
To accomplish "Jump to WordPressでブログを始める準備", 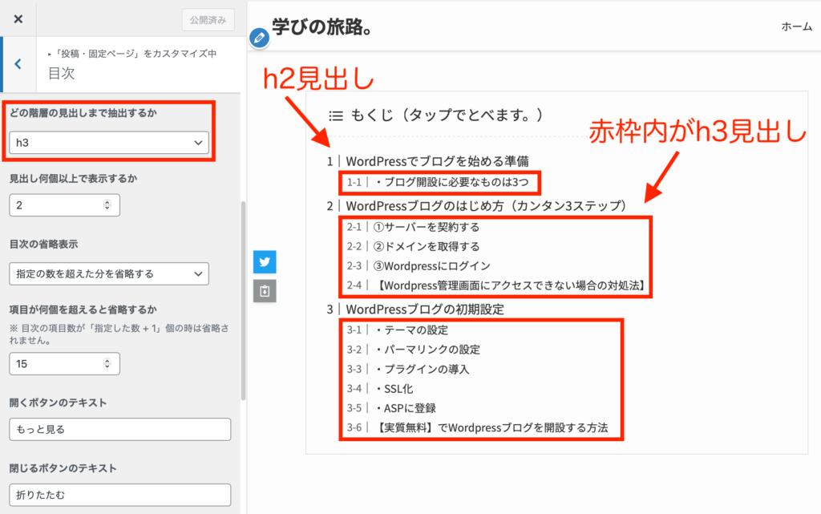I will 437,161.
